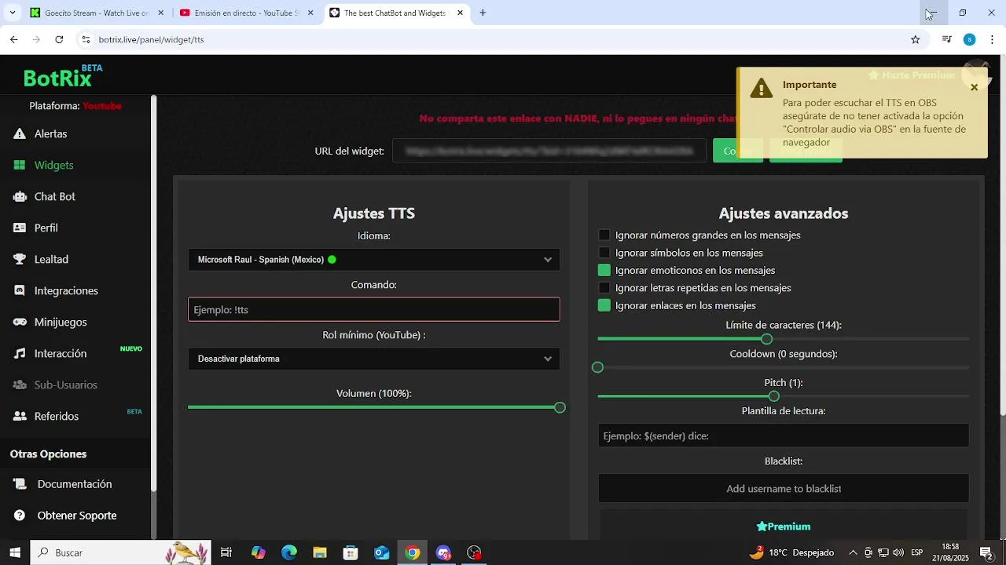Click the Windows Buscar search box

(120, 552)
